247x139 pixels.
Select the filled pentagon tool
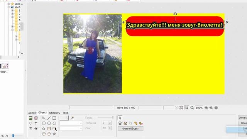click(49, 134)
